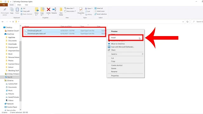Expand the Send to submenu
Image resolution: width=203 pixels, height=114 pixels.
(x=126, y=54)
